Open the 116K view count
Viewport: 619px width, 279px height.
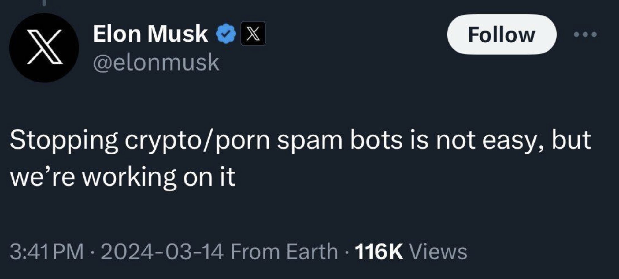click(x=379, y=251)
